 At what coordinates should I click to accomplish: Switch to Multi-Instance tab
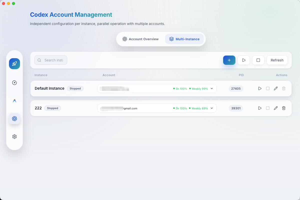point(184,39)
